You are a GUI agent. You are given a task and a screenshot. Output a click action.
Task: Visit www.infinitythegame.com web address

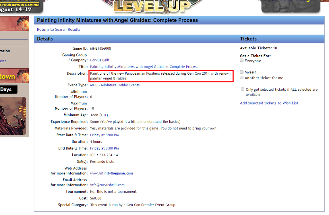(x=111, y=173)
